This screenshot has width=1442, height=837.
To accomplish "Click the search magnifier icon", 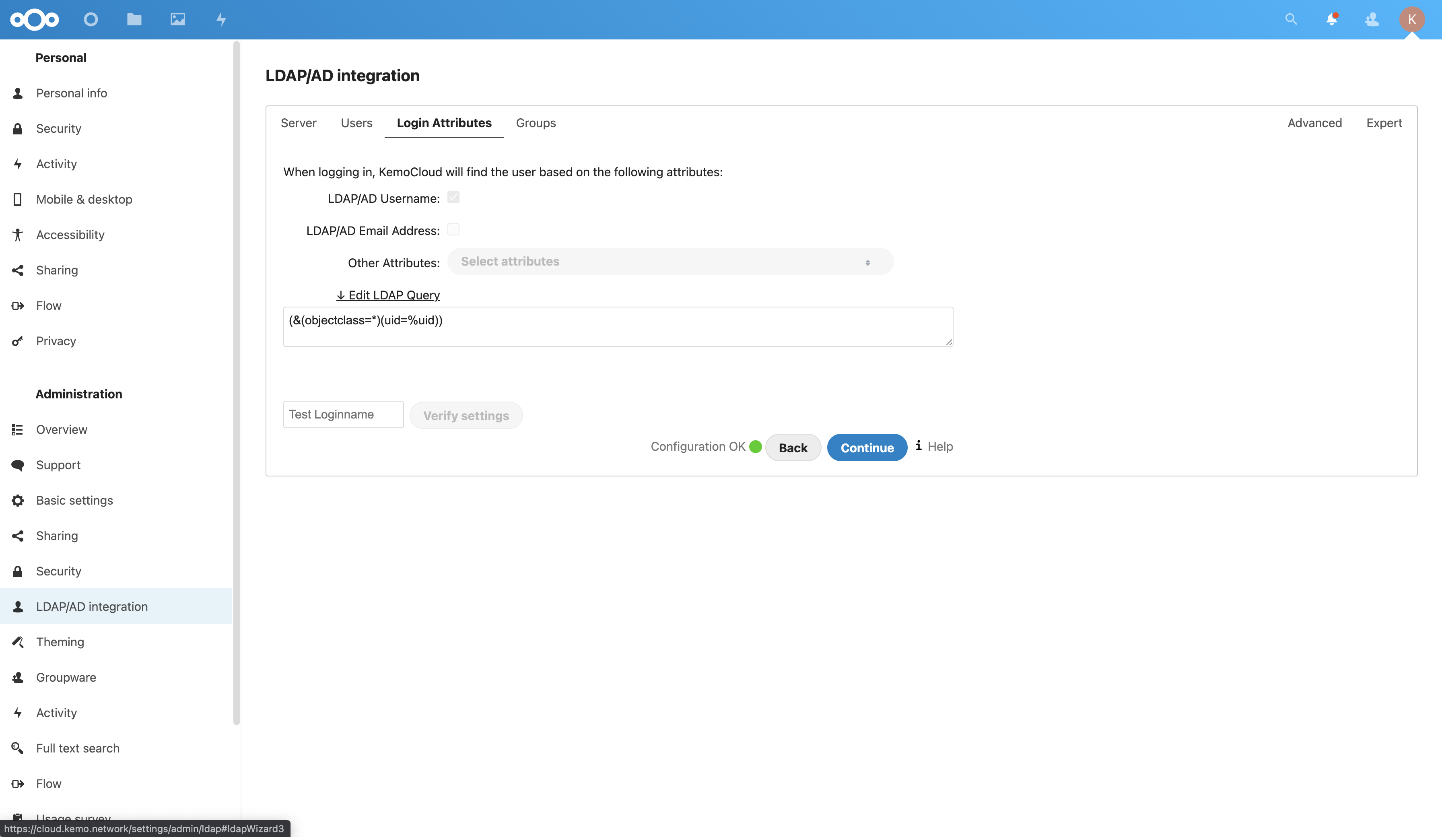I will [x=1290, y=19].
